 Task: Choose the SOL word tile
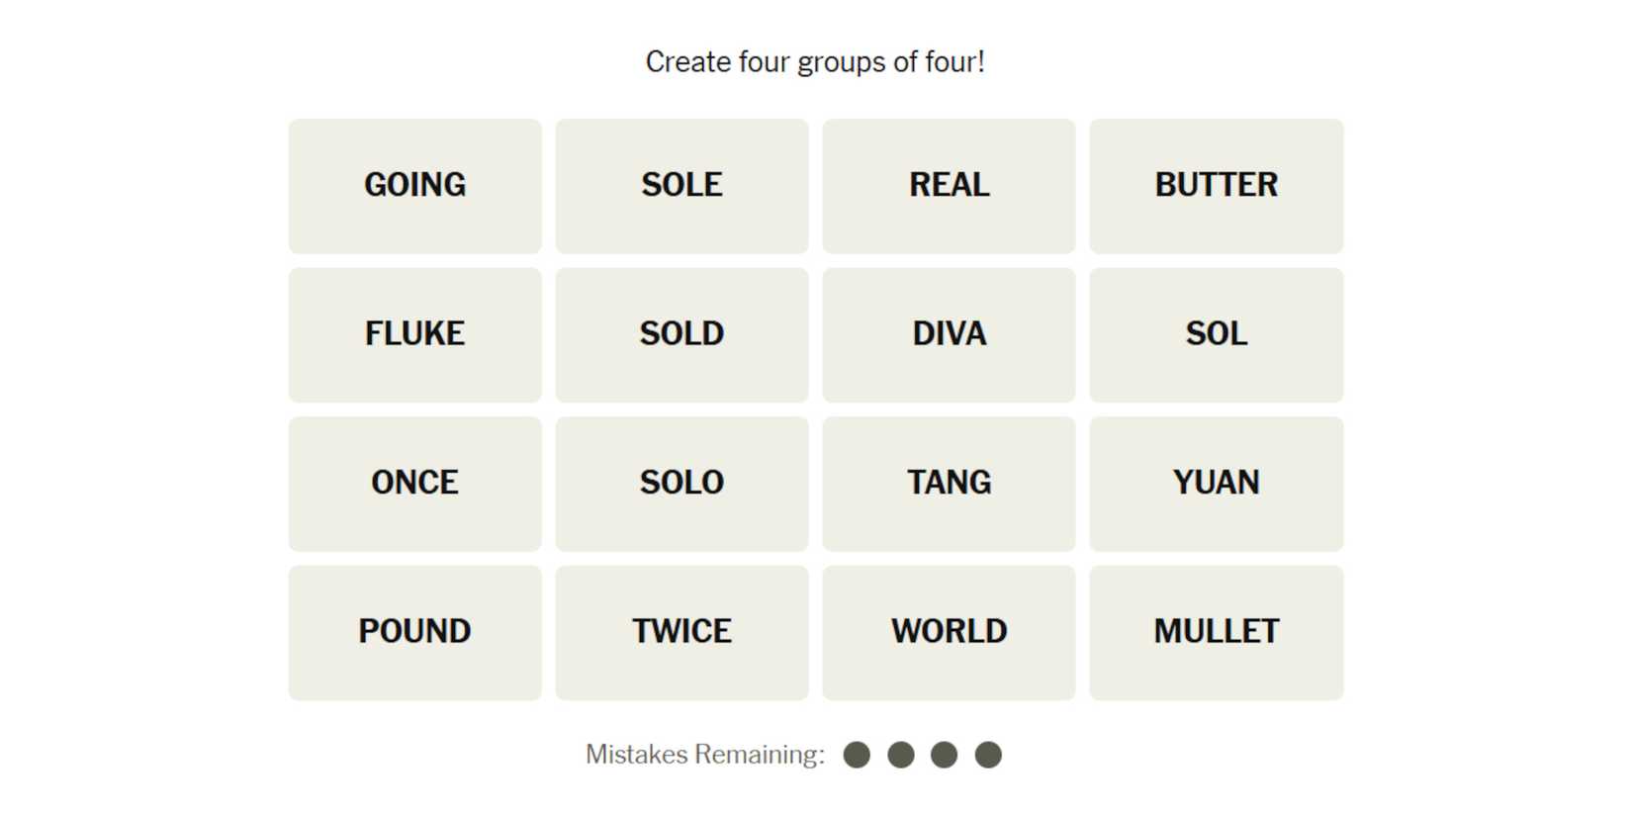(1216, 334)
